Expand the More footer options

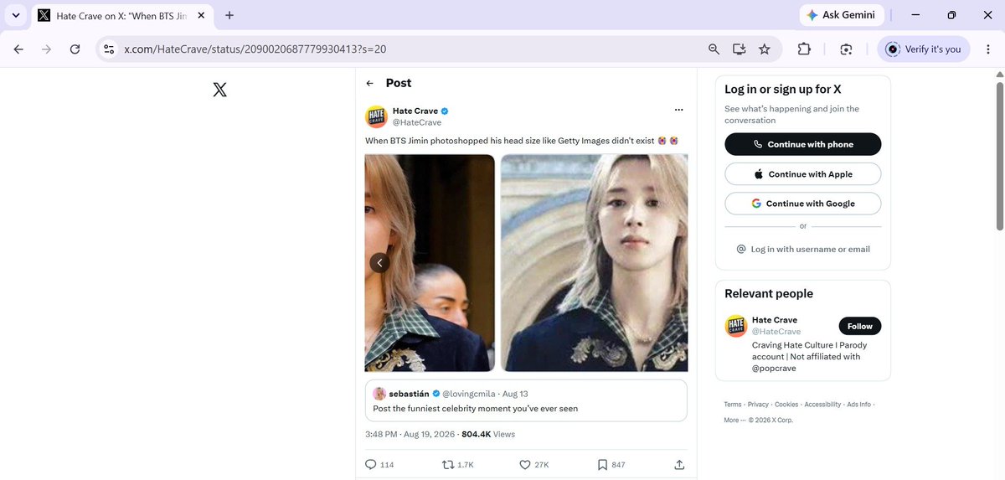[x=734, y=420]
